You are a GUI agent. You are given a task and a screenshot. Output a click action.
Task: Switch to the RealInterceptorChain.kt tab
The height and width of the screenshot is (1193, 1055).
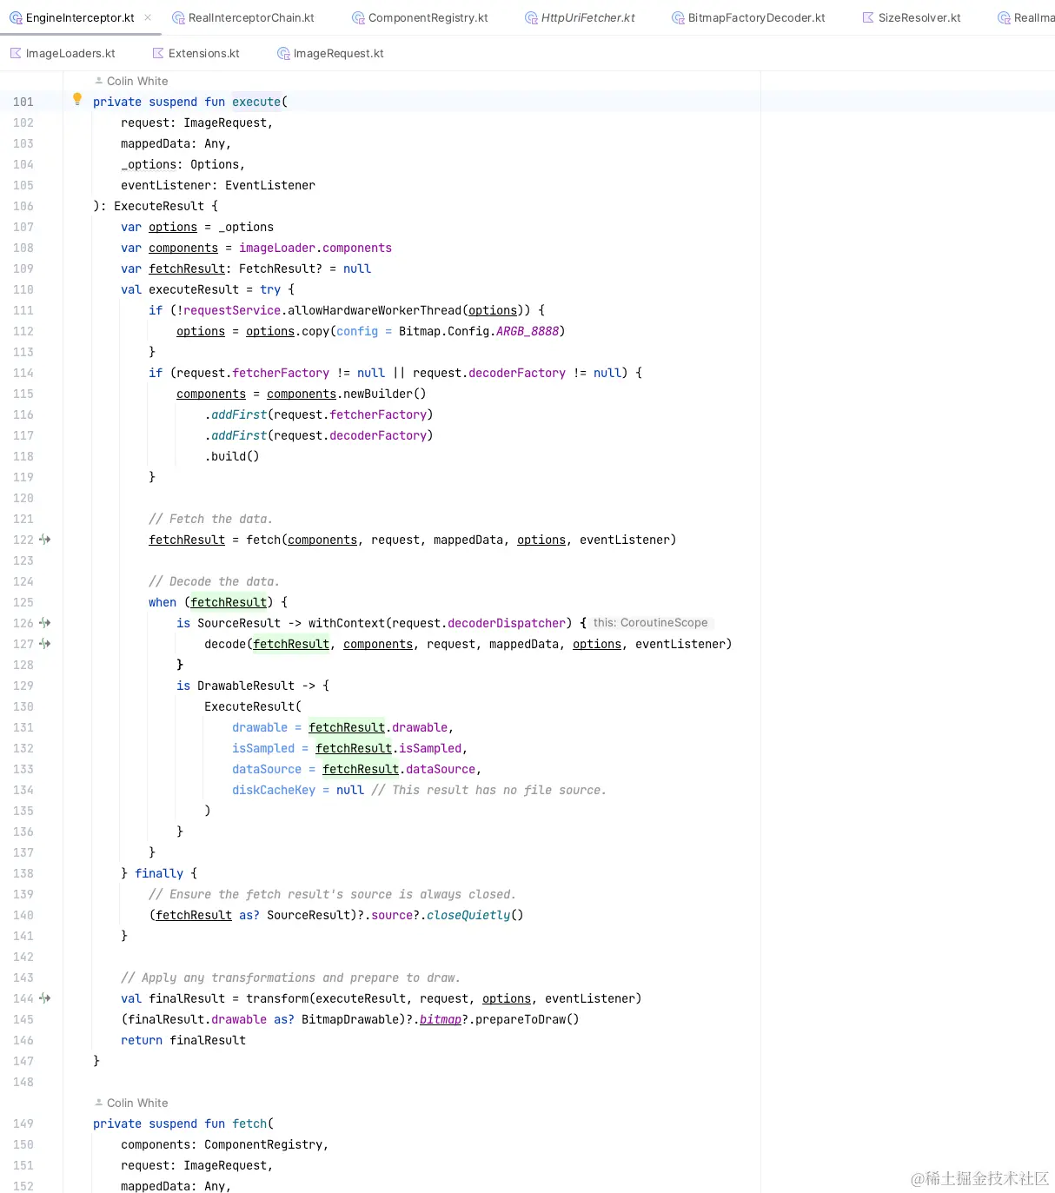243,17
